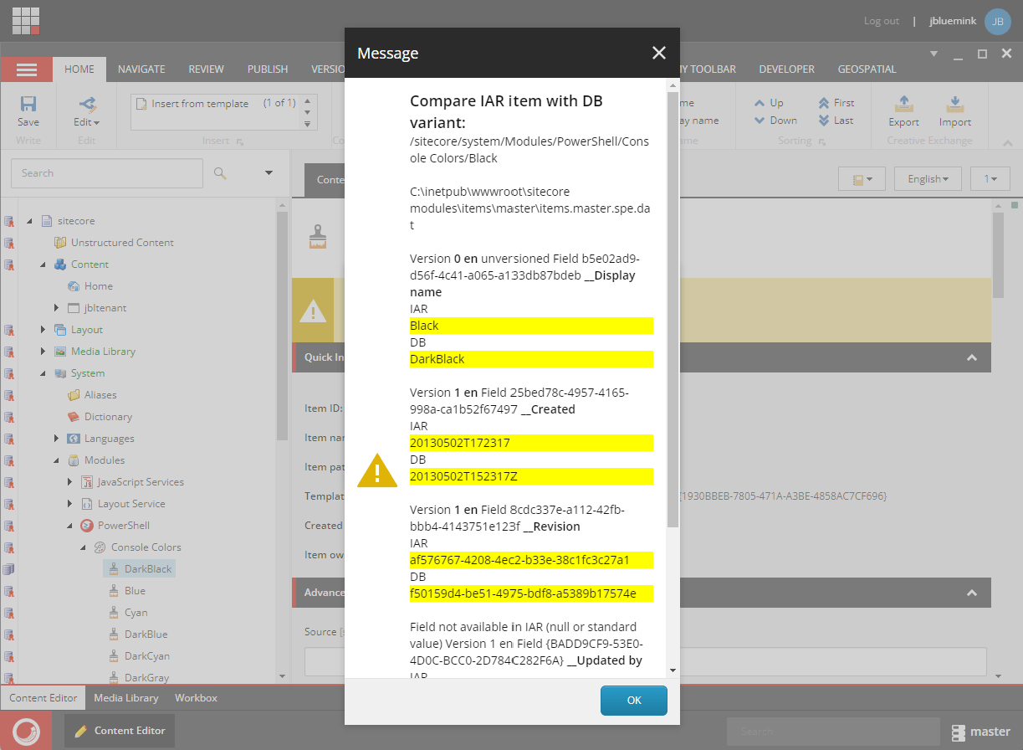
Task: Open the orange hamburger menu above the ribbon
Action: 26,69
